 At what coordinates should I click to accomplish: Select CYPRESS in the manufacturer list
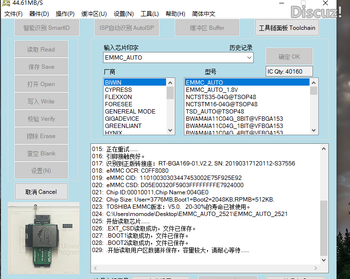tap(118, 90)
